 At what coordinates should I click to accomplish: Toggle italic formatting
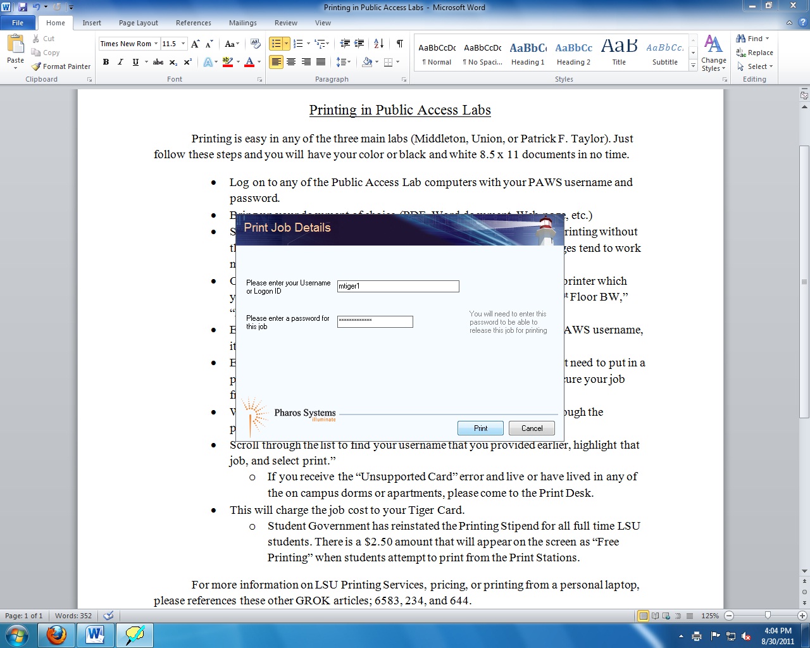120,62
